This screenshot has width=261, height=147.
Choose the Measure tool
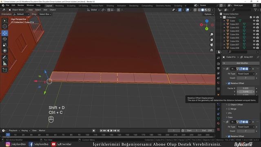tap(4, 63)
